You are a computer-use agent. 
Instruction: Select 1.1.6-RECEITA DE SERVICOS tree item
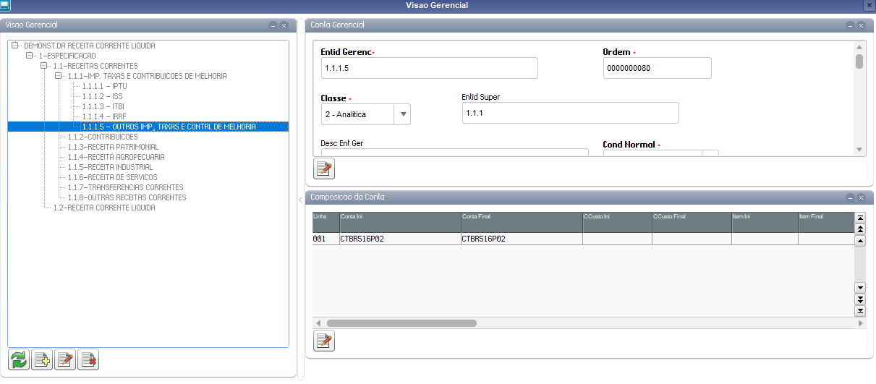[x=112, y=177]
